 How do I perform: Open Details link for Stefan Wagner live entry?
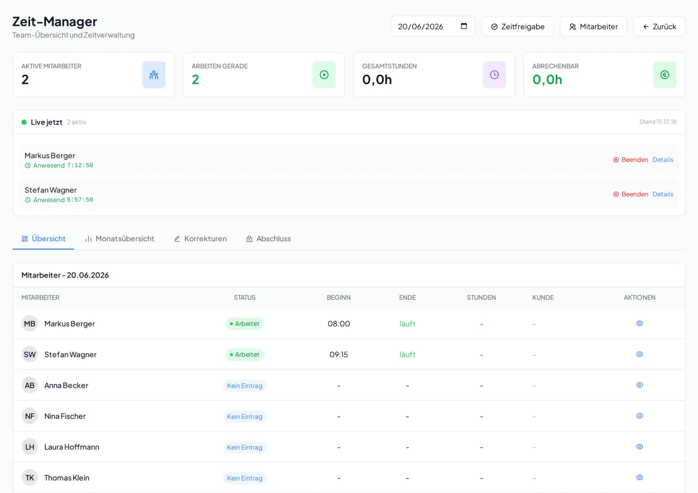663,194
